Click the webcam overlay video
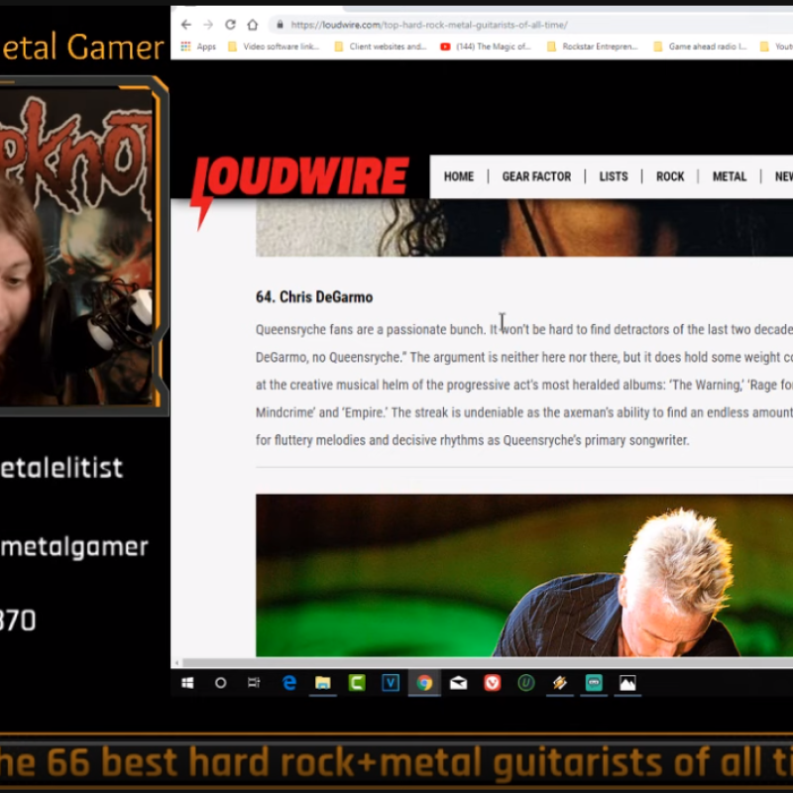Image resolution: width=793 pixels, height=793 pixels. [x=77, y=247]
